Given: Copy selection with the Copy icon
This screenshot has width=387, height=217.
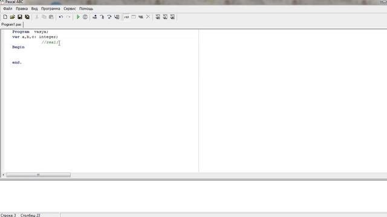Looking at the screenshot, I should (44, 17).
